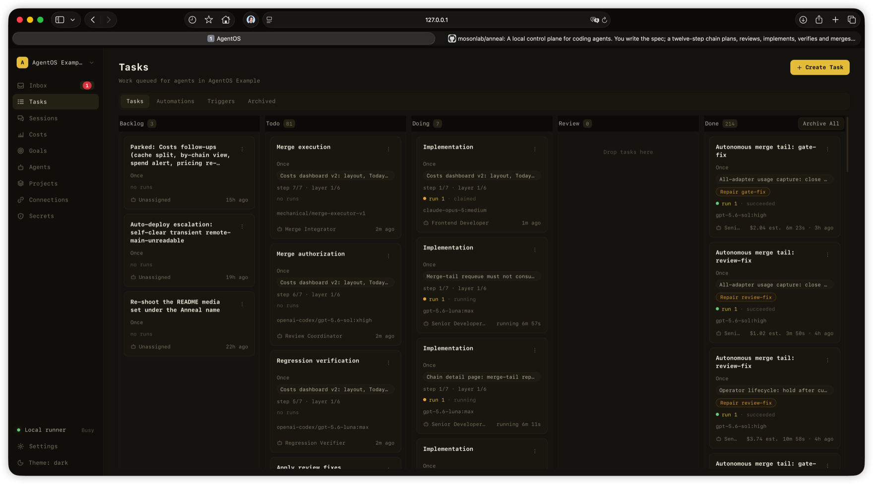The image size is (873, 484).
Task: Open the Sessions sidebar item
Action: point(55,118)
